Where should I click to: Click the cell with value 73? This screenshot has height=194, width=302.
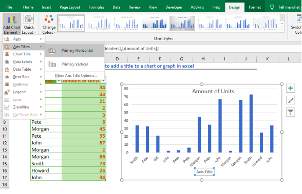click(x=84, y=164)
